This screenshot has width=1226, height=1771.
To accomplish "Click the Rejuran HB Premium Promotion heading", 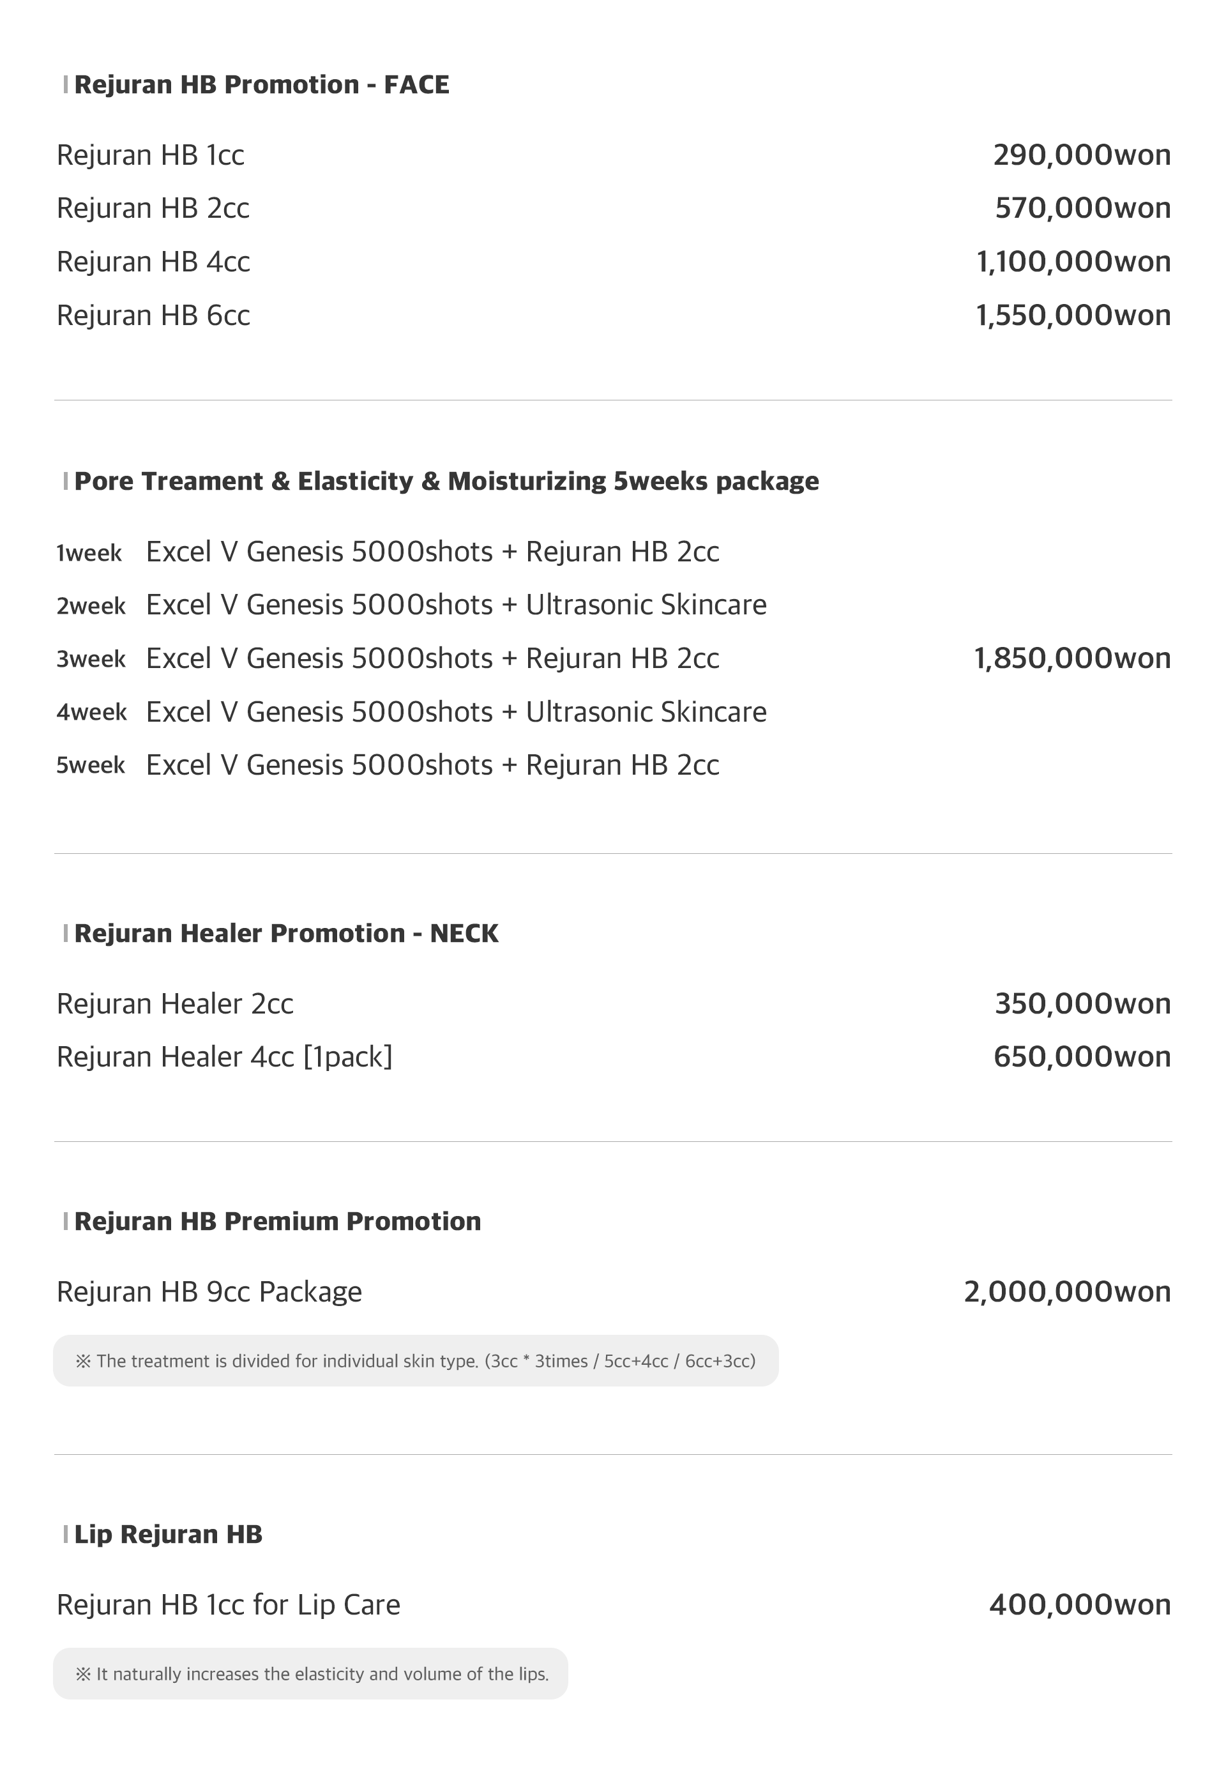I will (x=276, y=1222).
